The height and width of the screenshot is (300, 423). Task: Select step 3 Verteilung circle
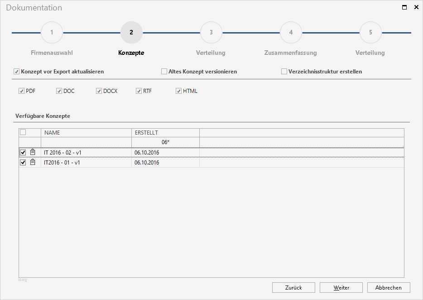[211, 33]
